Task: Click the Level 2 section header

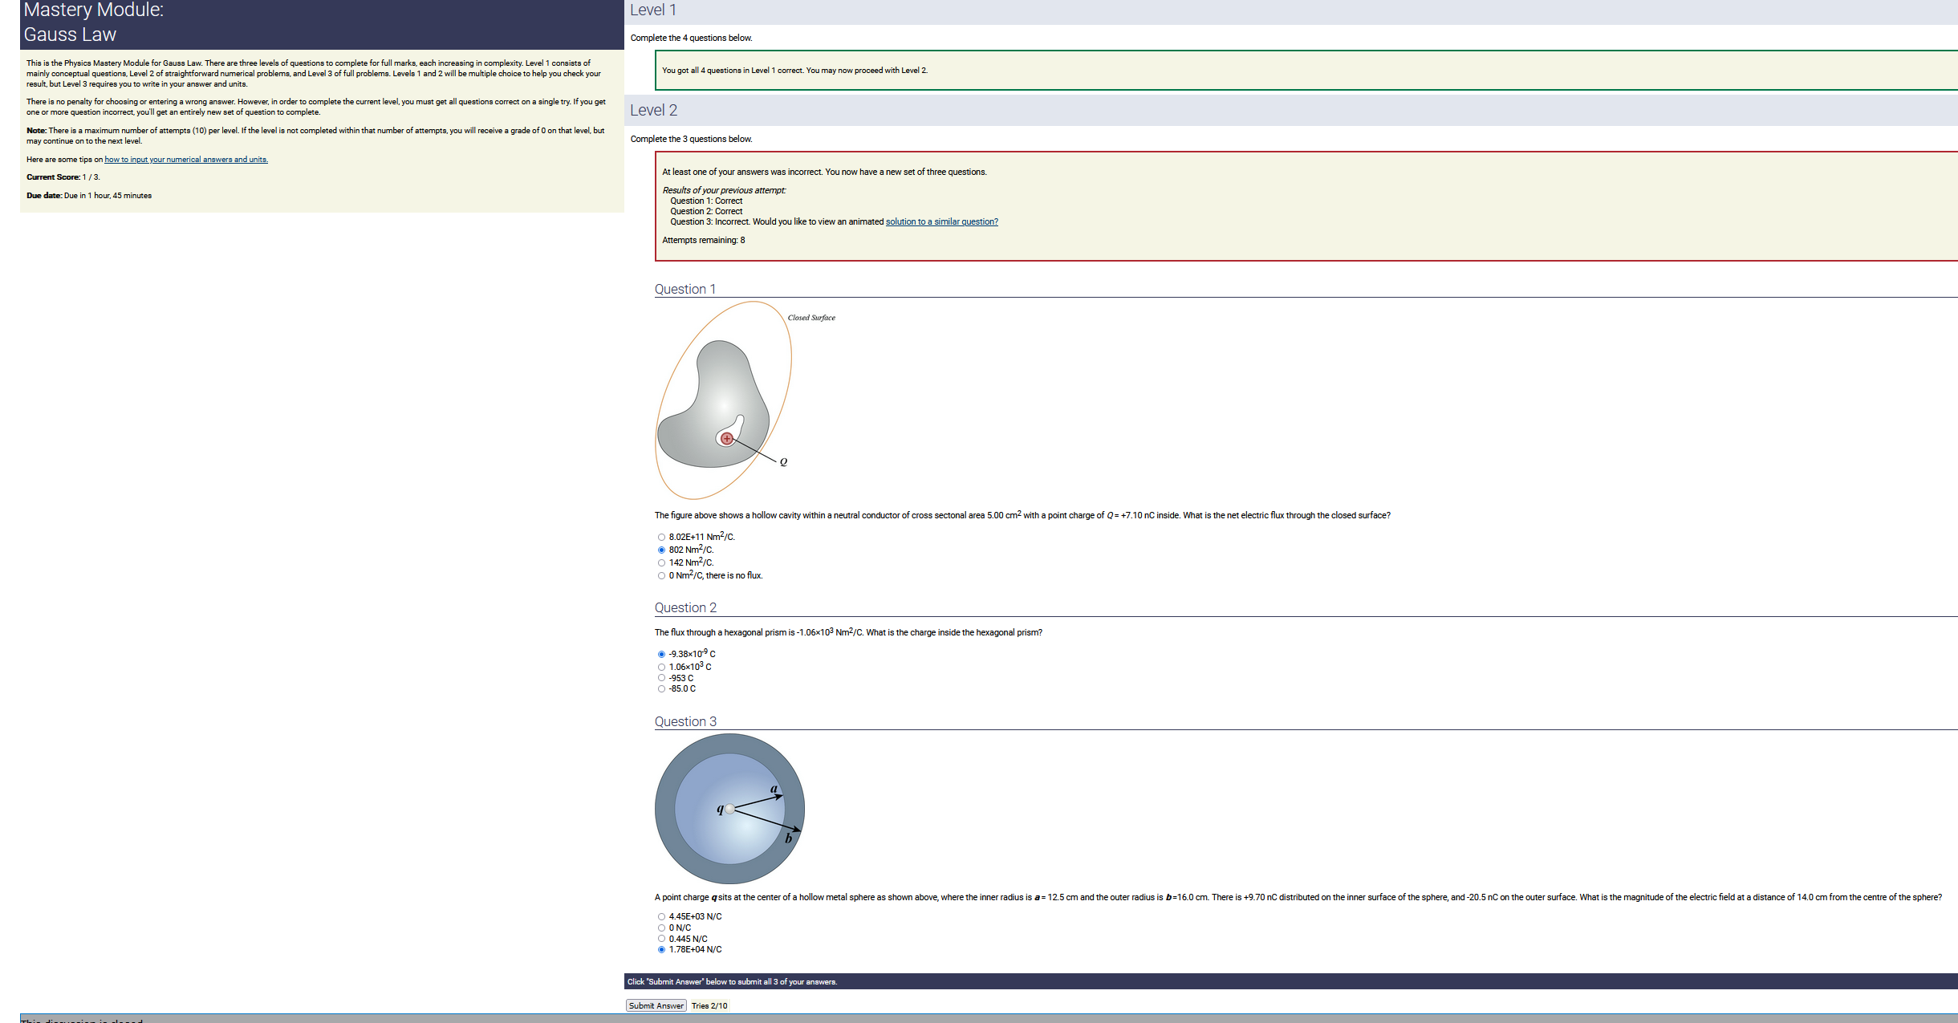Action: pos(653,111)
